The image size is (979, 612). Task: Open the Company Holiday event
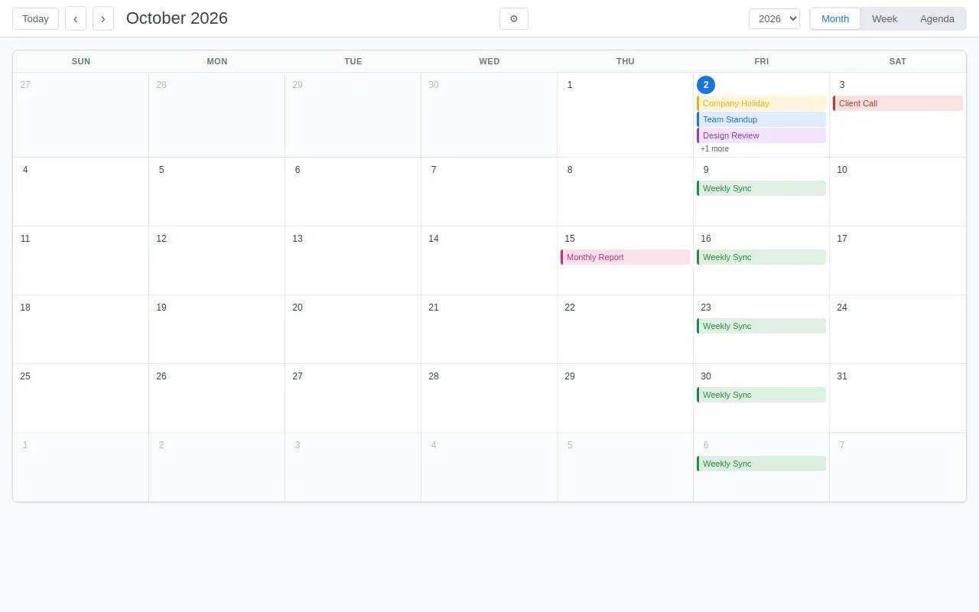click(x=761, y=103)
